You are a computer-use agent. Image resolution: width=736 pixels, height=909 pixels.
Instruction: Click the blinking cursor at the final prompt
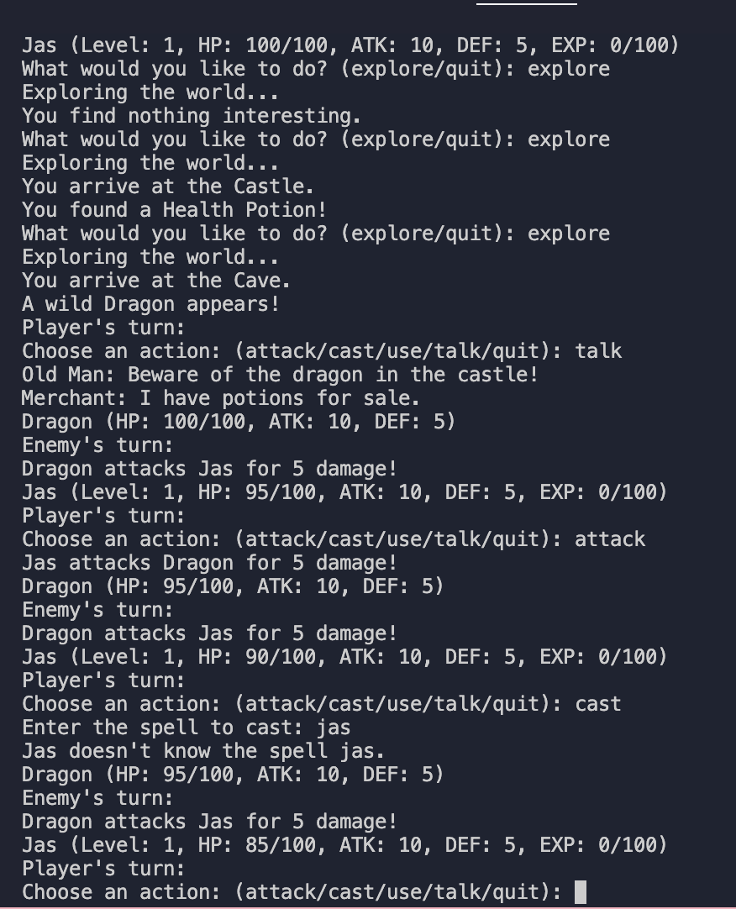pyautogui.click(x=581, y=892)
